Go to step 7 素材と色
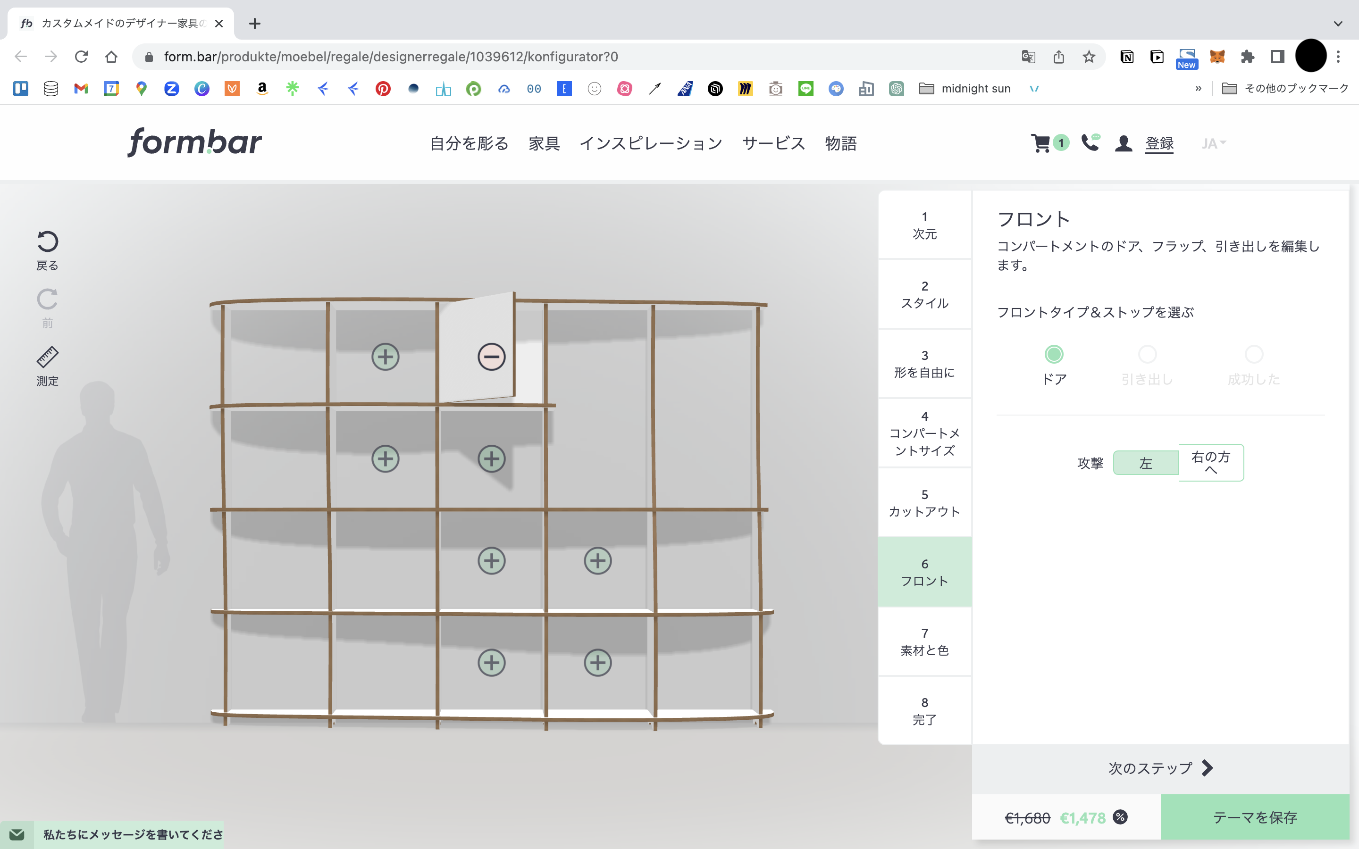Screen dimensions: 1359x849 pyautogui.click(x=924, y=641)
